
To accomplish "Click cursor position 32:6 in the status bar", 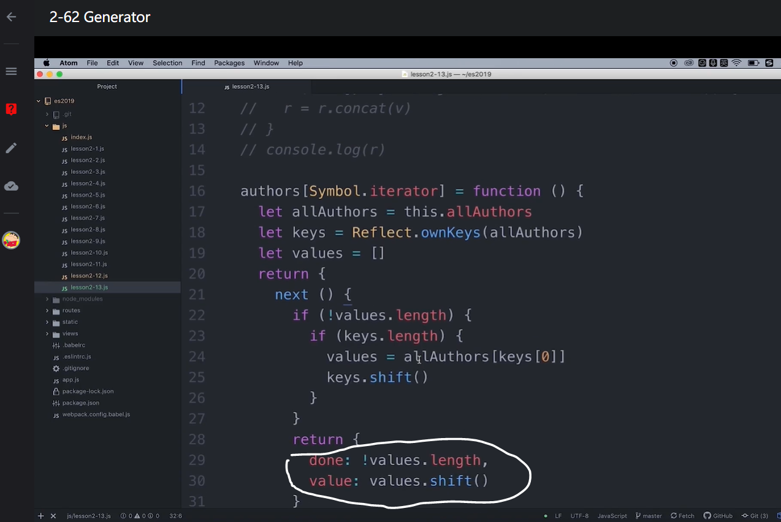I will [175, 516].
